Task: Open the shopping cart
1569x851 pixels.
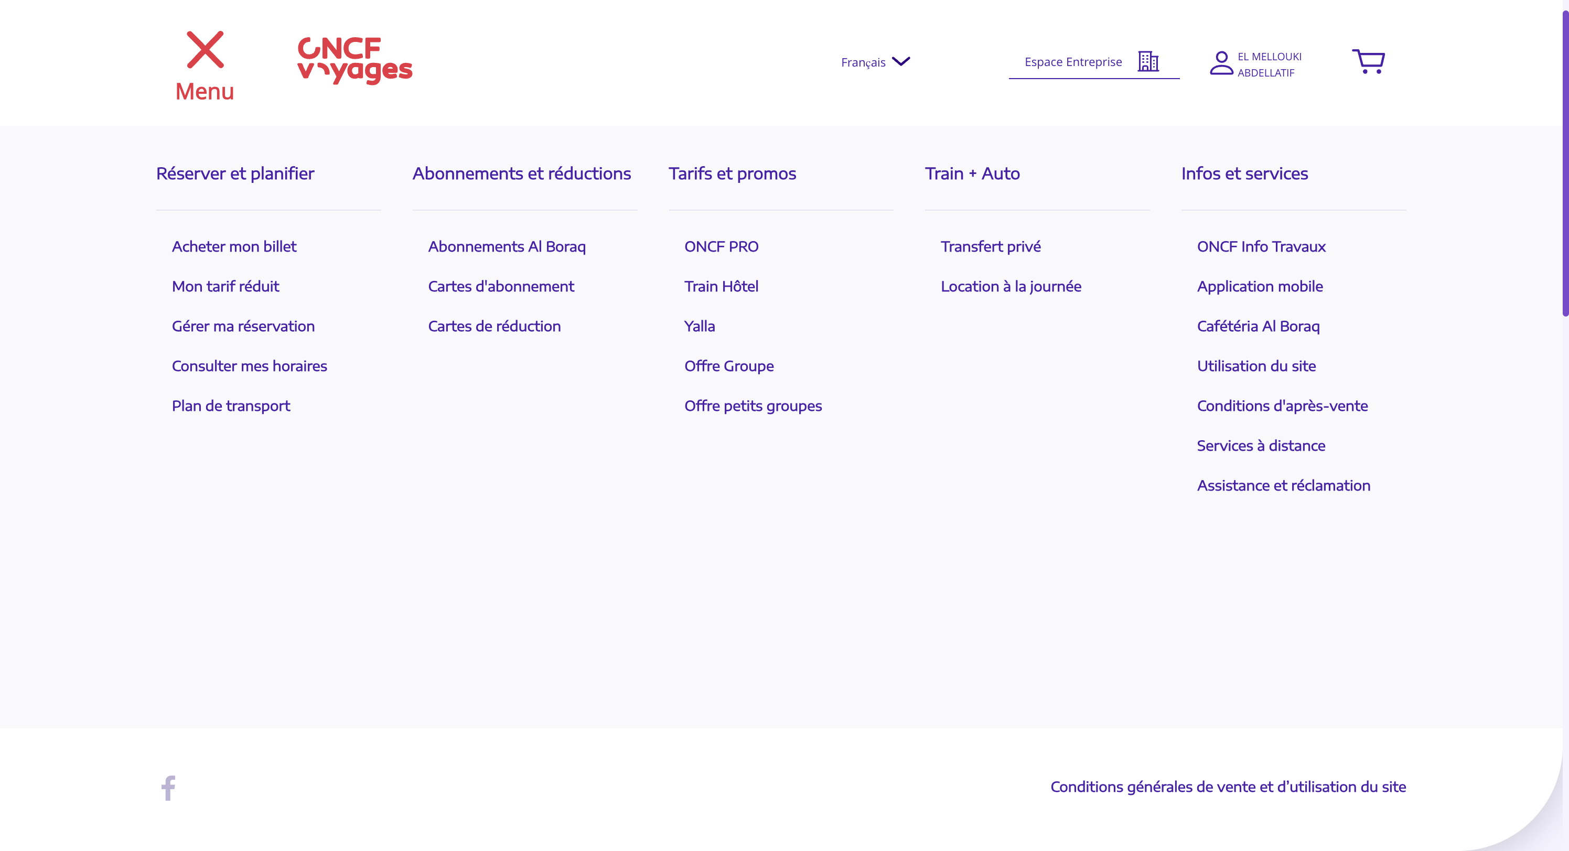Action: point(1368,61)
